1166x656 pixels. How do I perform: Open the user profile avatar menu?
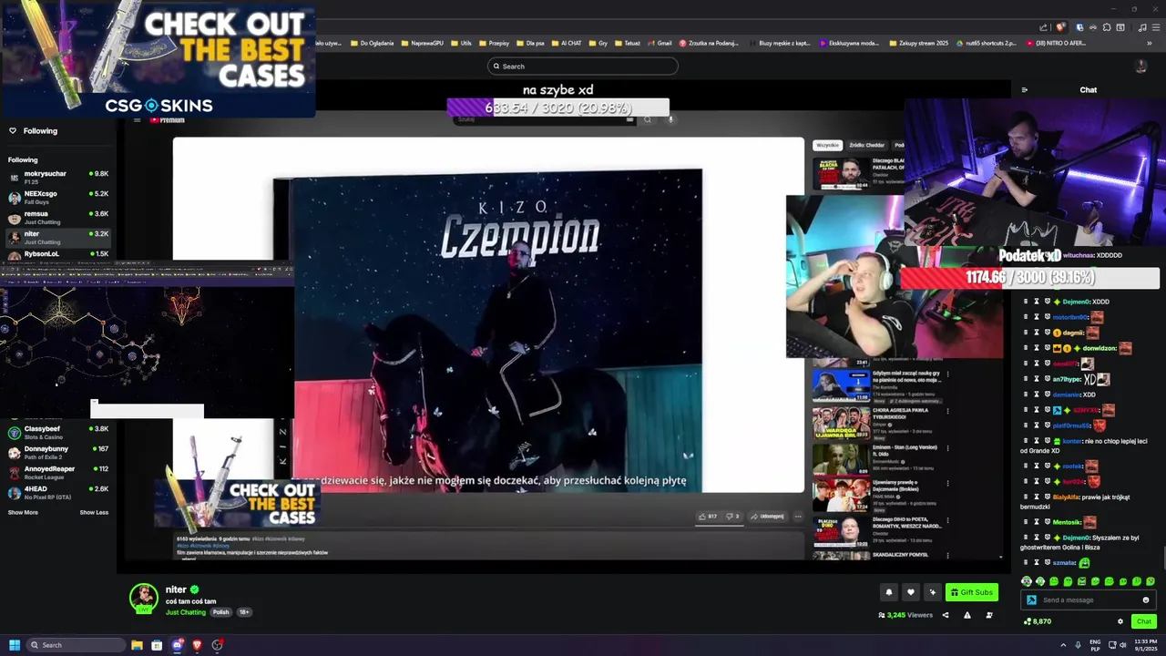coord(1140,66)
